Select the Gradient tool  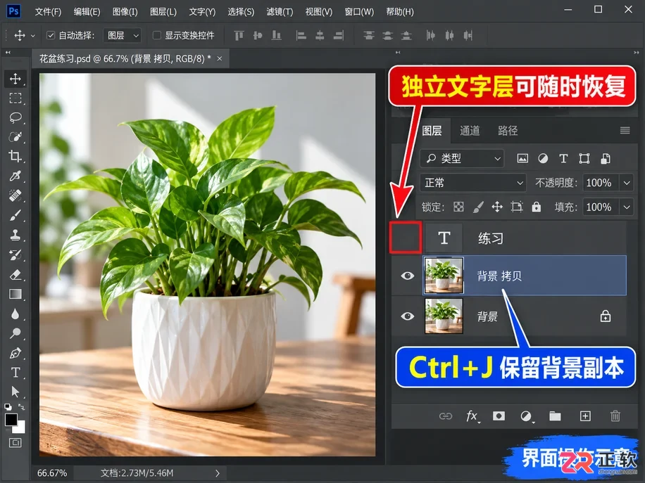click(x=15, y=294)
